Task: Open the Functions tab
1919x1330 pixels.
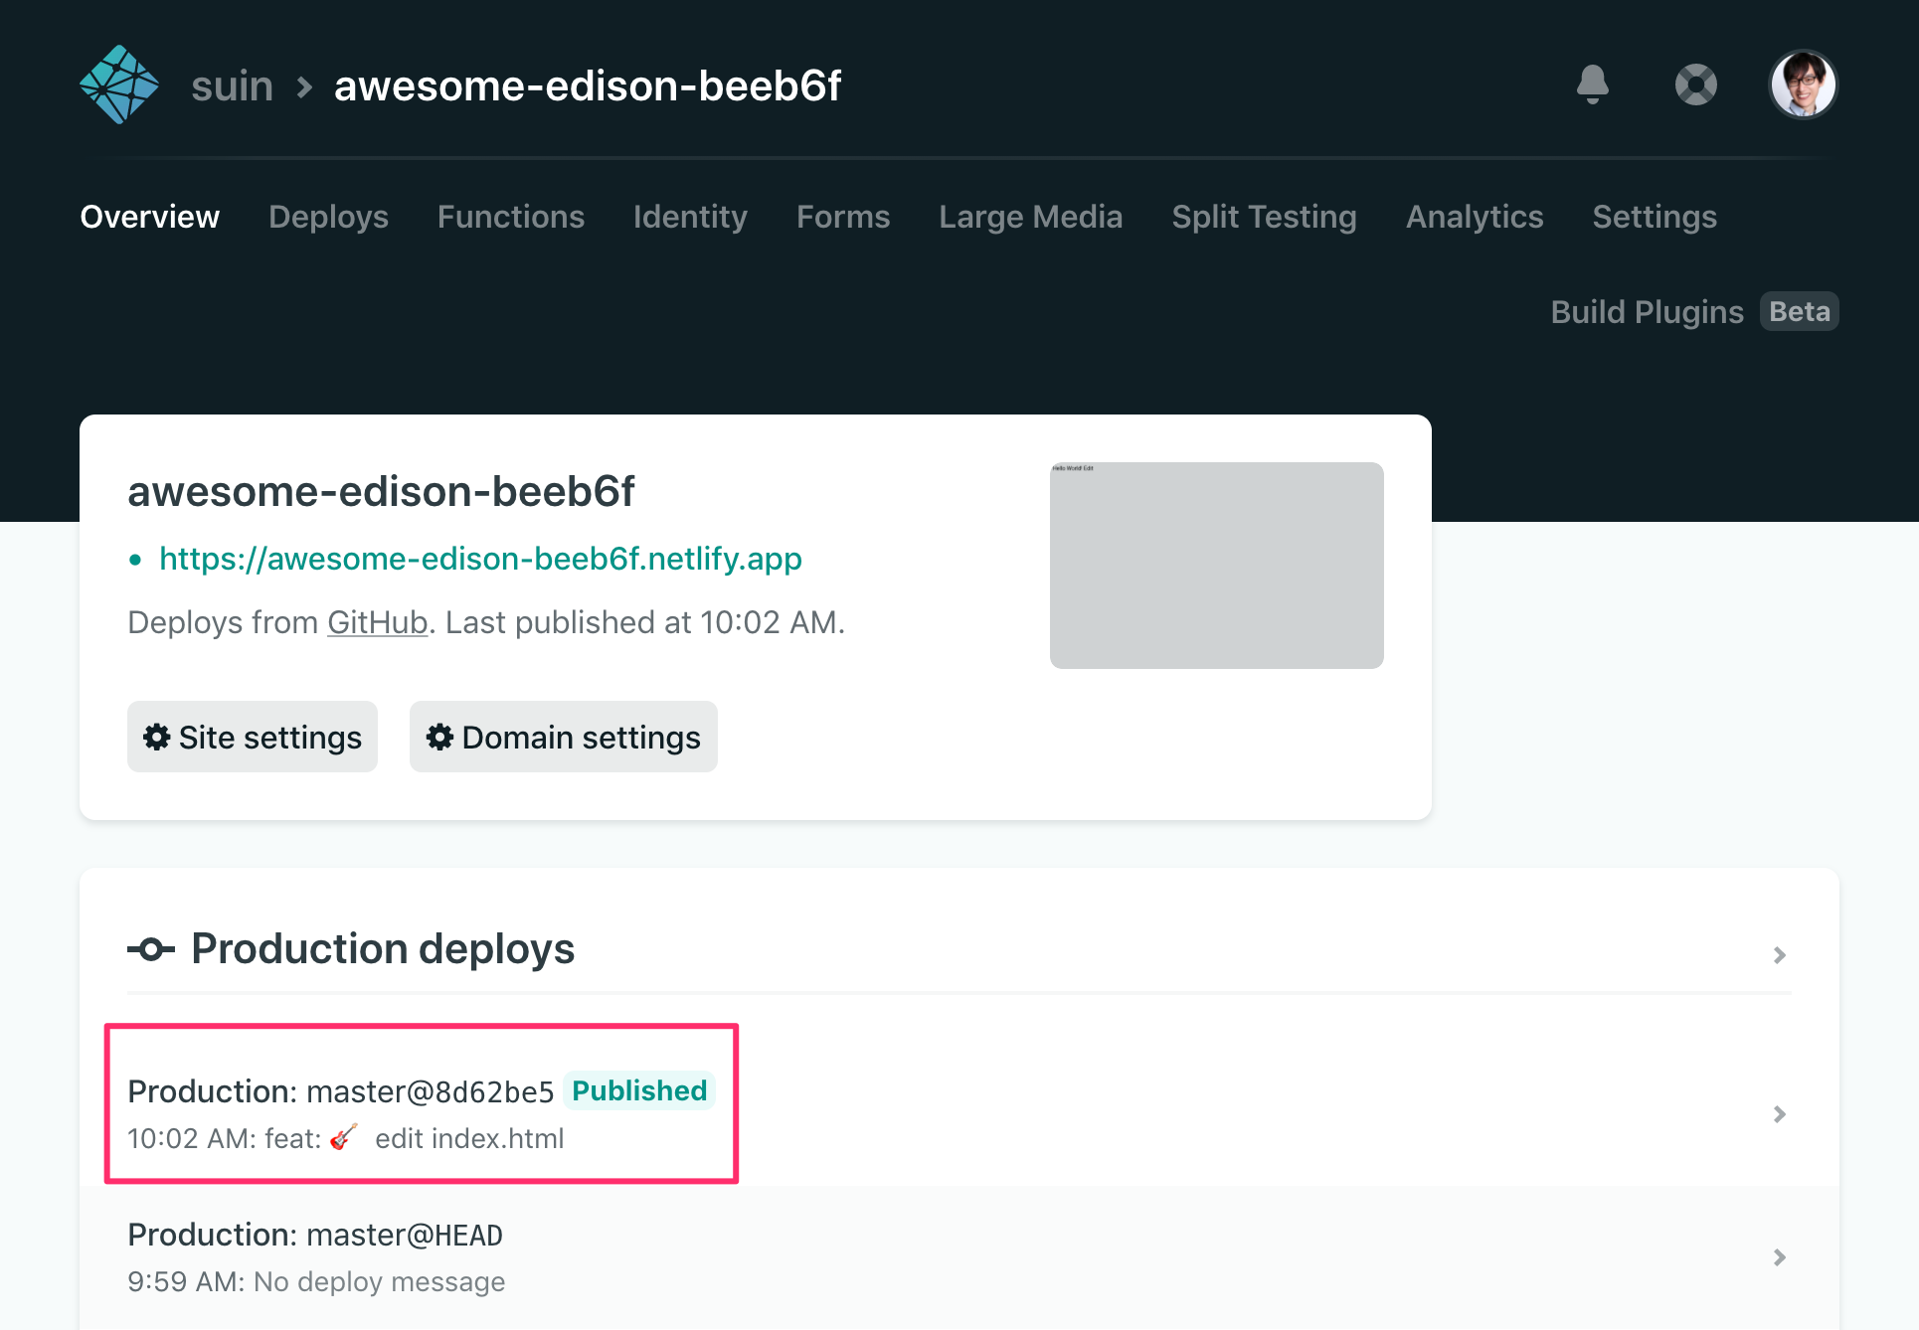Action: (x=511, y=217)
